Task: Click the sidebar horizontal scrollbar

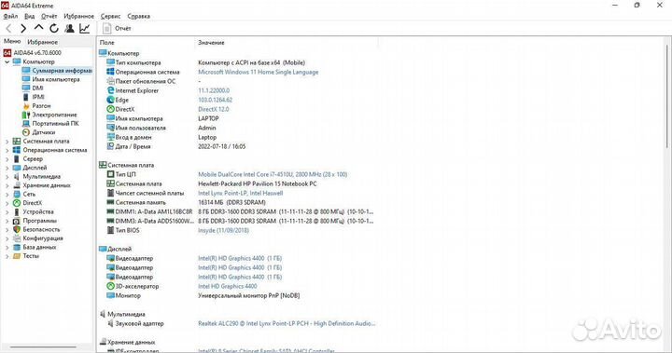Action: pyautogui.click(x=43, y=347)
